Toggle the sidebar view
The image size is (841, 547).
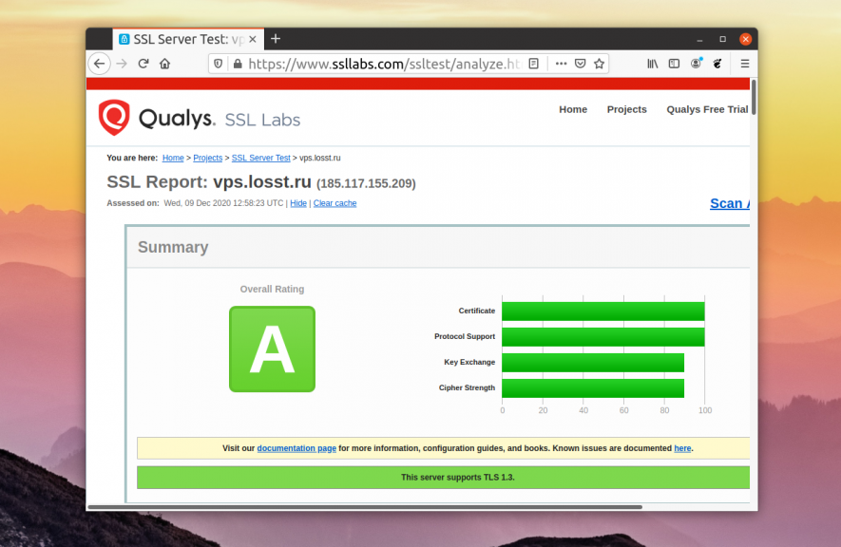(674, 64)
